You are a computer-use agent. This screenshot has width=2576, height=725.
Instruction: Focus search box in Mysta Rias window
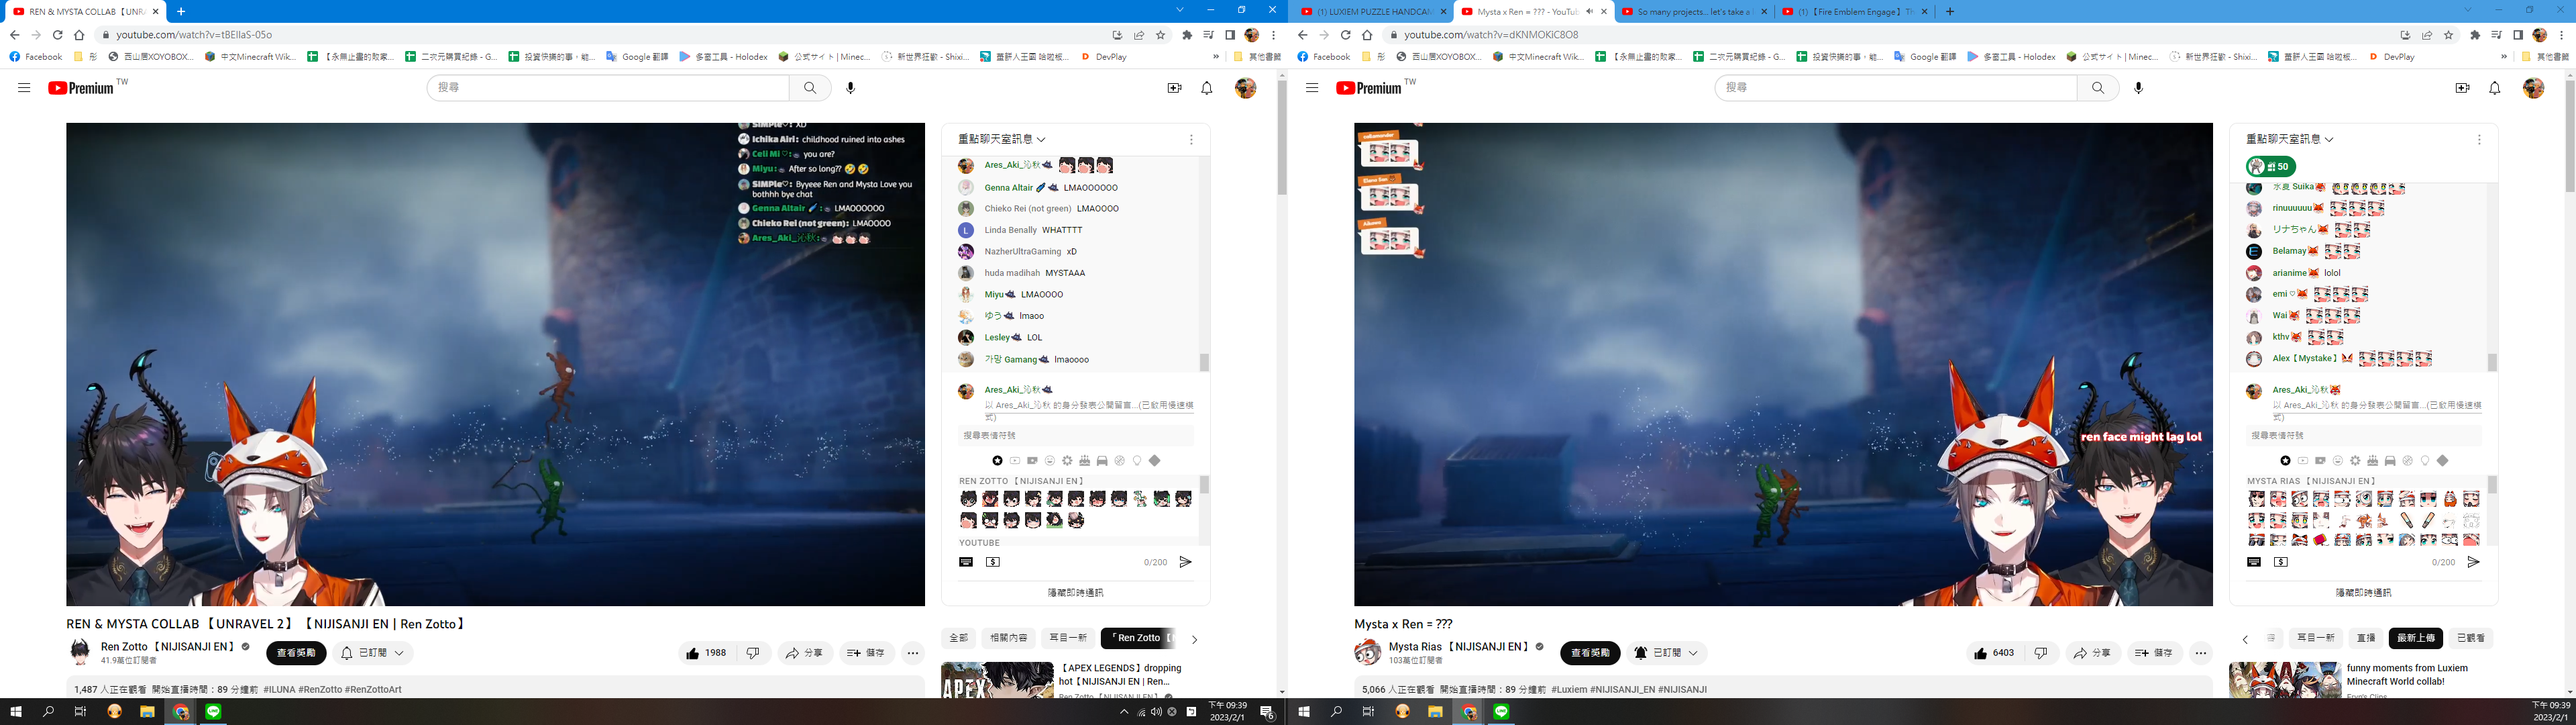pos(1895,88)
